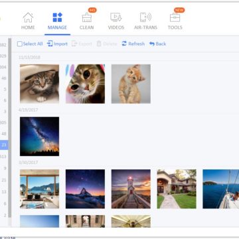Select the orange kitten photo
The width and height of the screenshot is (239, 239).
pos(131,84)
